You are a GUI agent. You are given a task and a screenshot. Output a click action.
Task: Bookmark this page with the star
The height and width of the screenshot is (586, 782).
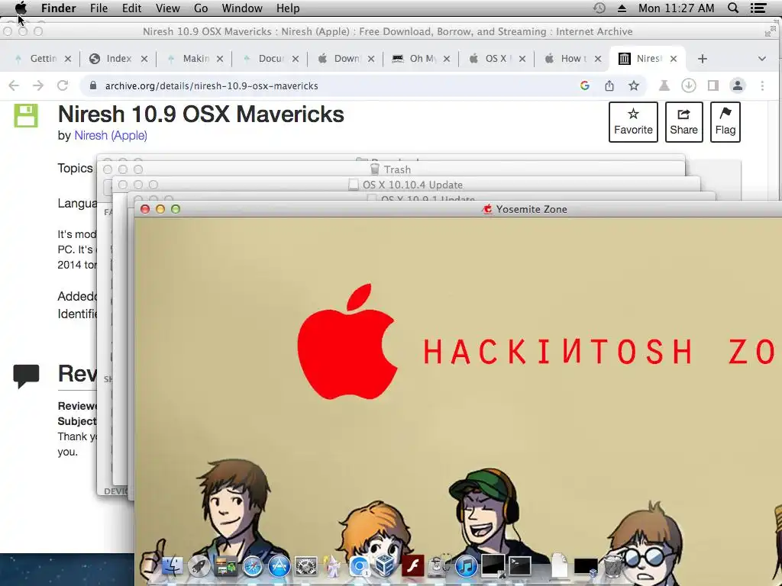point(633,85)
